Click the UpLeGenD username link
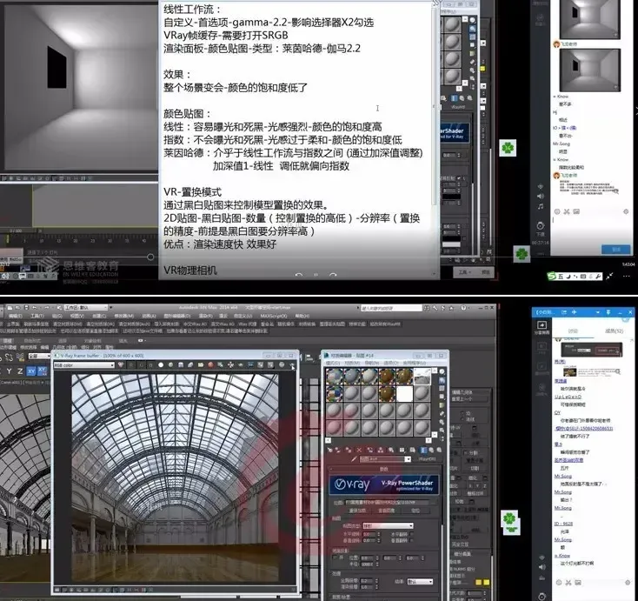Image resolution: width=638 pixels, height=601 pixels. 568,397
